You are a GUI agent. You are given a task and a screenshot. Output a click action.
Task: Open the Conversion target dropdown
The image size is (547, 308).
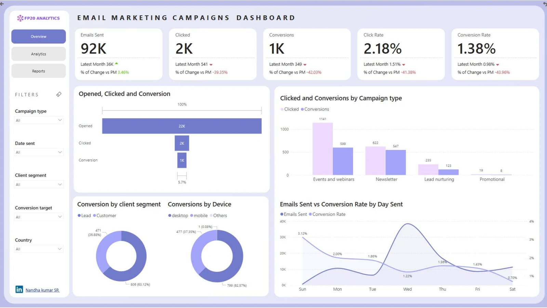pos(39,217)
